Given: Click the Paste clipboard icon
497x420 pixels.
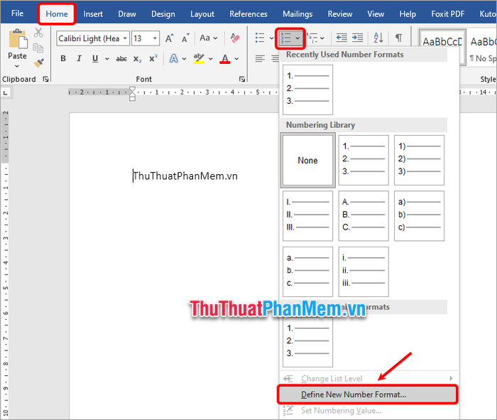Looking at the screenshot, I should 18,39.
